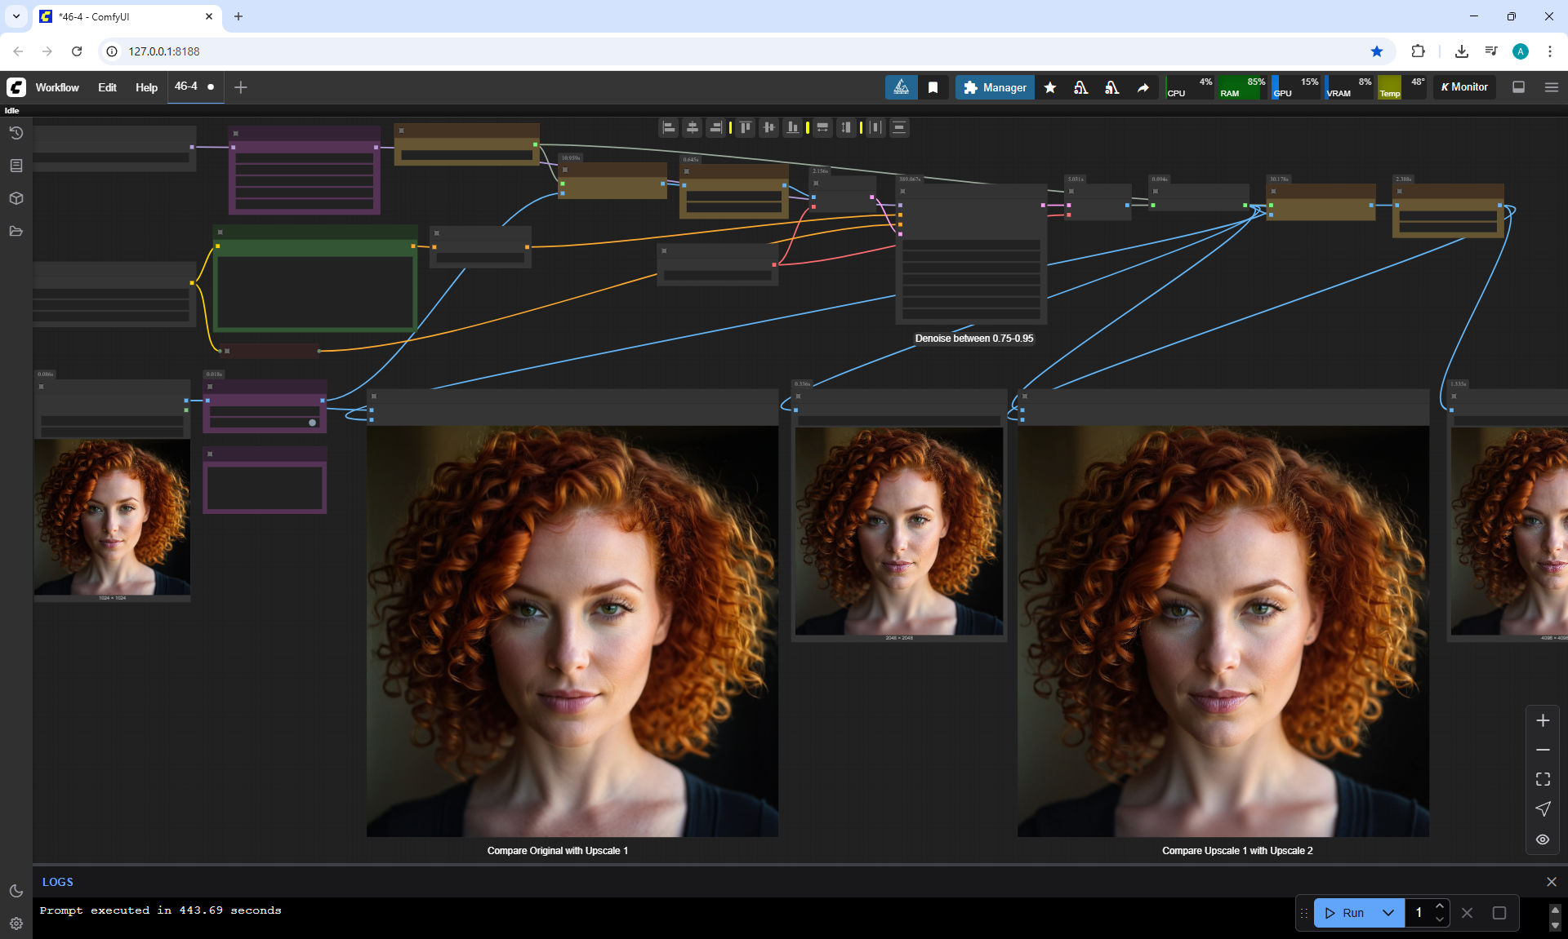This screenshot has height=939, width=1568.
Task: Open the Node Library sidebar icon
Action: pos(16,166)
